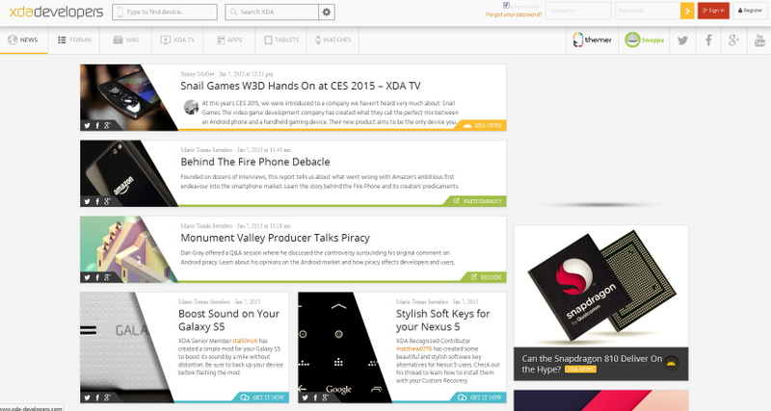Click the red Sign in button
Image resolution: width=771 pixels, height=411 pixels.
pos(713,11)
